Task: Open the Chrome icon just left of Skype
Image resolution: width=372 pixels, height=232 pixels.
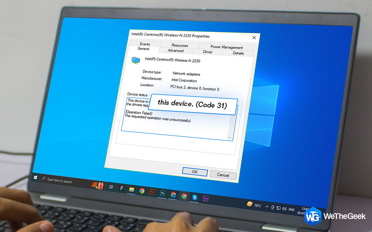Action: coord(184,196)
